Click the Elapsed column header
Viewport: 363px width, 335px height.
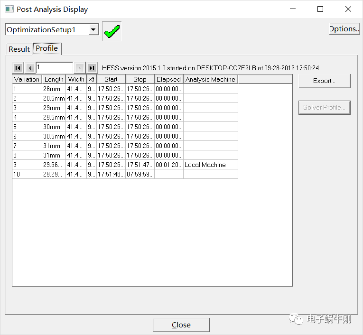(x=168, y=79)
